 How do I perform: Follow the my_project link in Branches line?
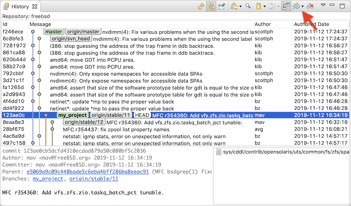(48, 179)
